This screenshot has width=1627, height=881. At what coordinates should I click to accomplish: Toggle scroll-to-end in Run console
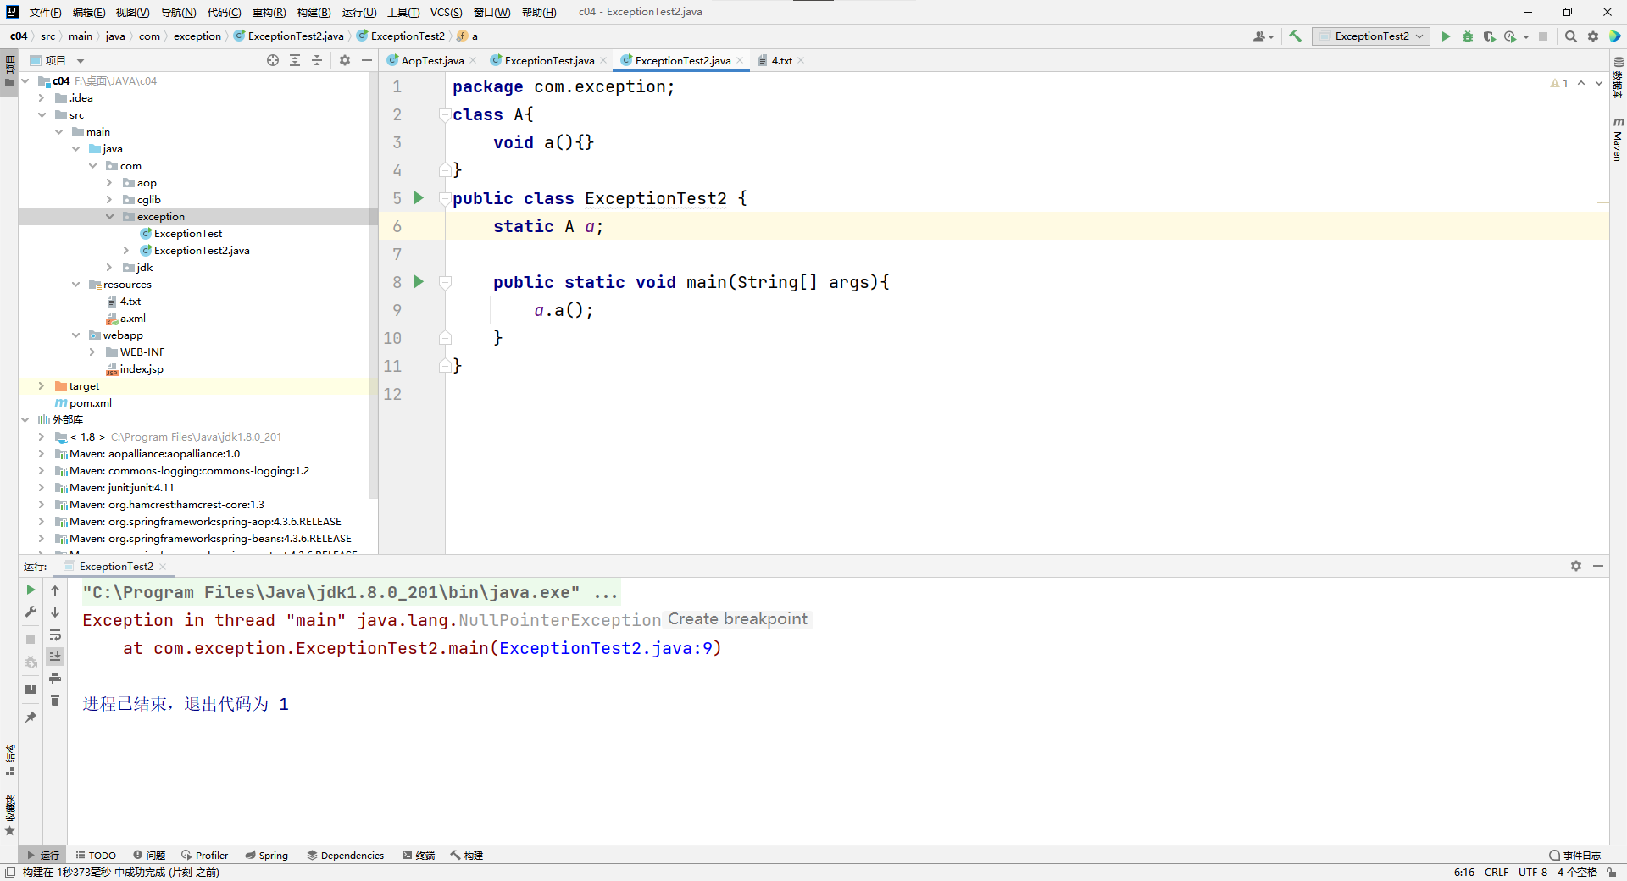point(55,657)
